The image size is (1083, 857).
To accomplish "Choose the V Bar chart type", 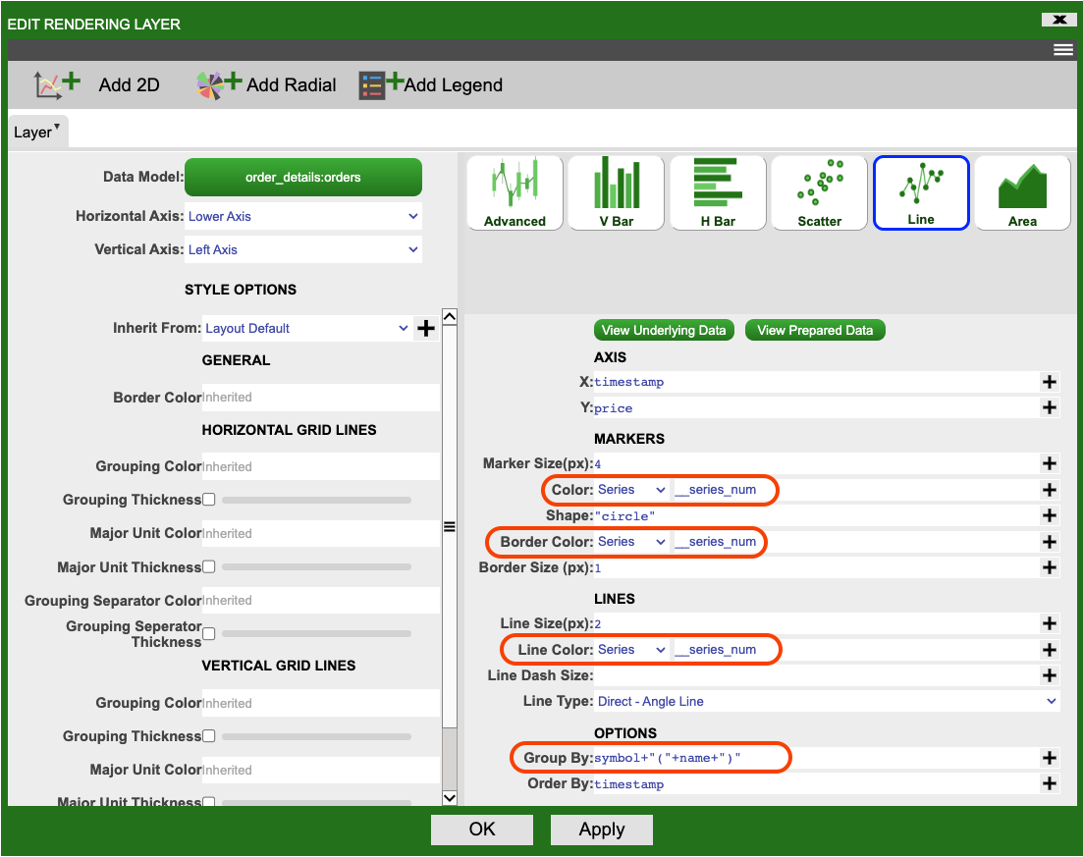I will click(x=616, y=192).
